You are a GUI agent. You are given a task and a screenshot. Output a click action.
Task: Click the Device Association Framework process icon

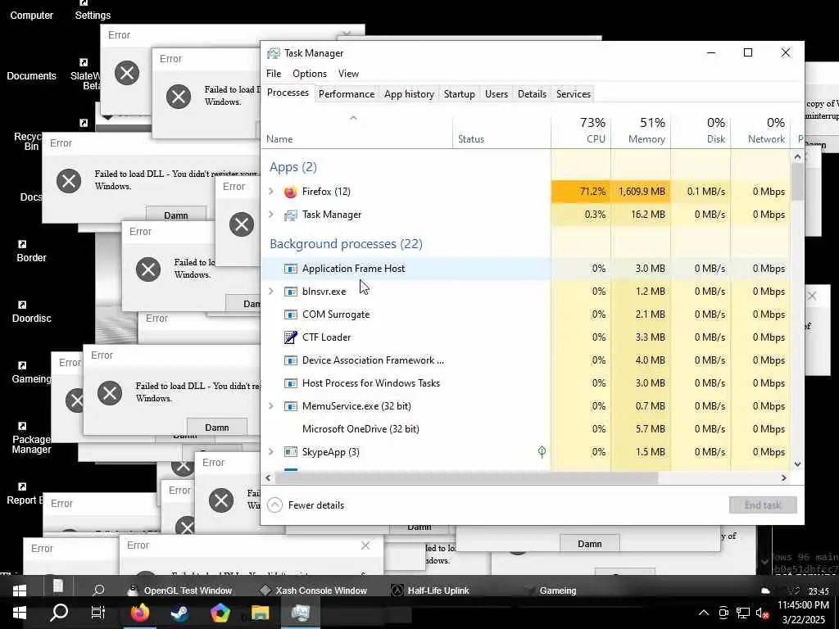(291, 360)
